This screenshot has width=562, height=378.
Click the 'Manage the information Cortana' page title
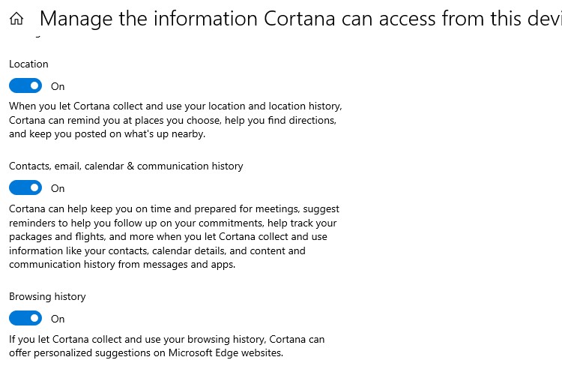(x=300, y=19)
